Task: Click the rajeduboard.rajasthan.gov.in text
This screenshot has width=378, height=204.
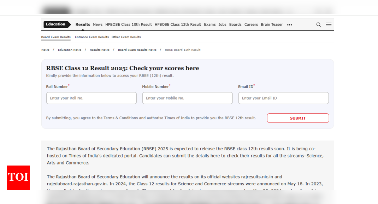Action: click(x=77, y=184)
